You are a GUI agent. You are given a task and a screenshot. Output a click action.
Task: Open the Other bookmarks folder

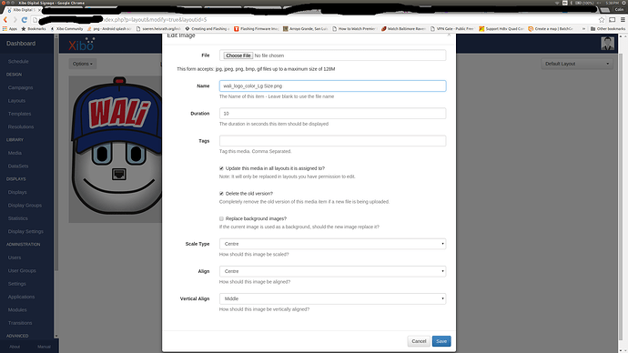click(x=608, y=29)
